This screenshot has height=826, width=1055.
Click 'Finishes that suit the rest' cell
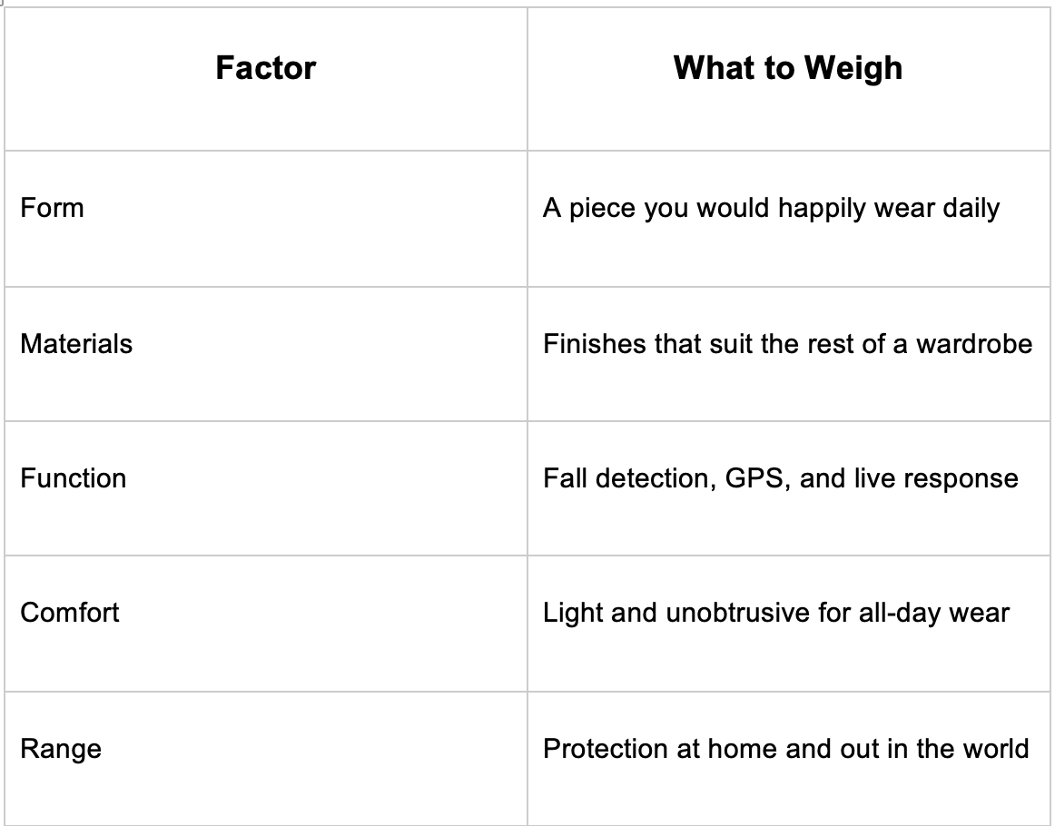click(x=789, y=354)
